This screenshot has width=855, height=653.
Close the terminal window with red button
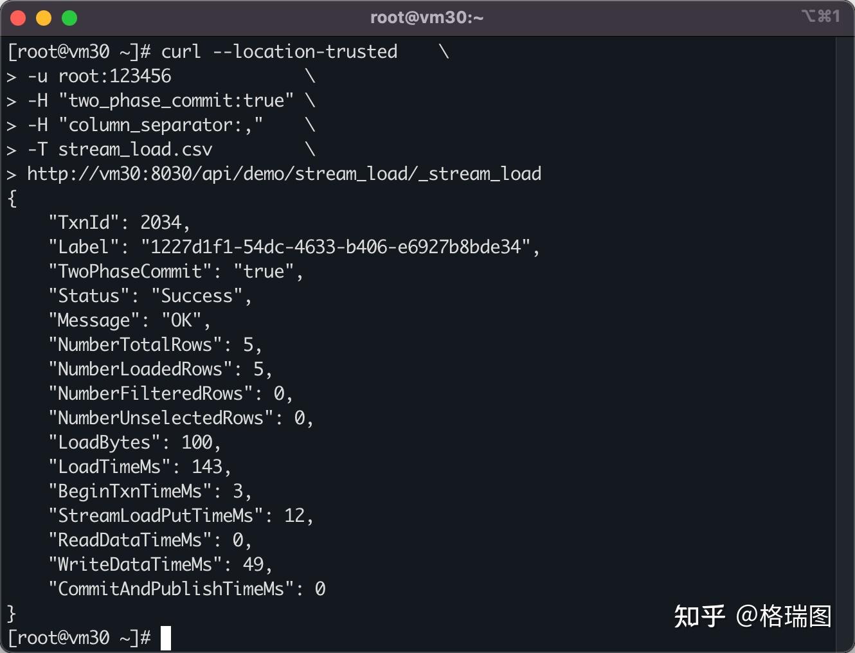[x=18, y=18]
